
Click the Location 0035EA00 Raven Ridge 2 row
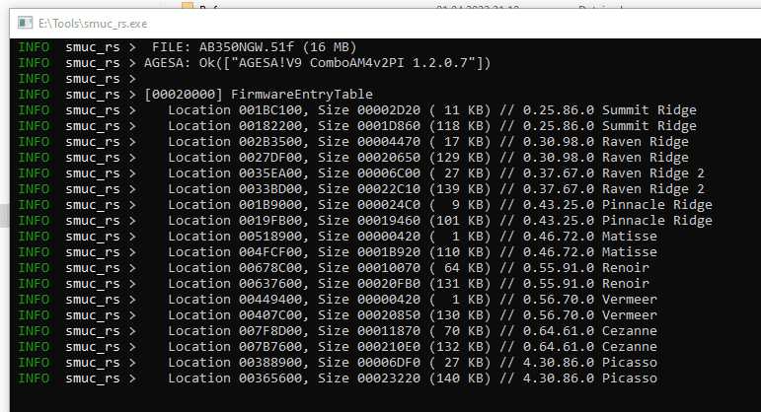pyautogui.click(x=361, y=173)
